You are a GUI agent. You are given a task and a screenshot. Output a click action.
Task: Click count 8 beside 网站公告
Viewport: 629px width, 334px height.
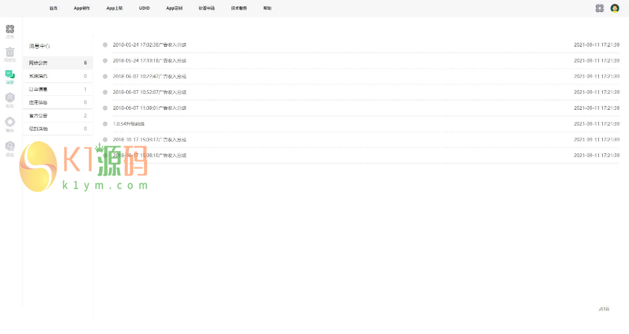pos(85,63)
